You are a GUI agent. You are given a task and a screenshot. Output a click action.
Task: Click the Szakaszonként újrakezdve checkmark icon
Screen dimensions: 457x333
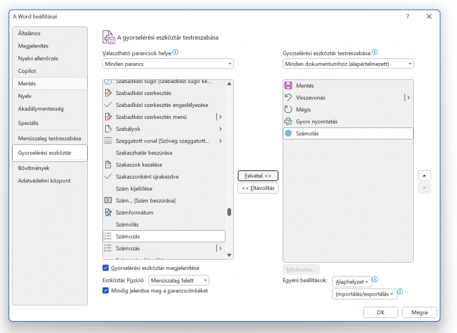pos(108,177)
